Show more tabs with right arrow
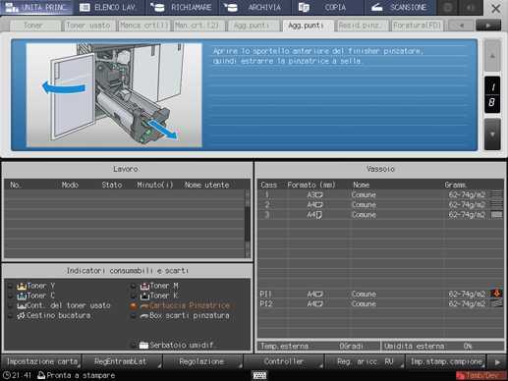Viewport: 508px width, 381px height. pos(488,25)
